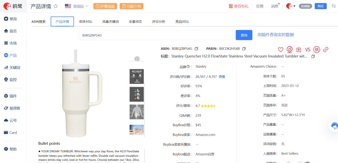
Task: Click the variant count 65
Action: coord(283,76)
